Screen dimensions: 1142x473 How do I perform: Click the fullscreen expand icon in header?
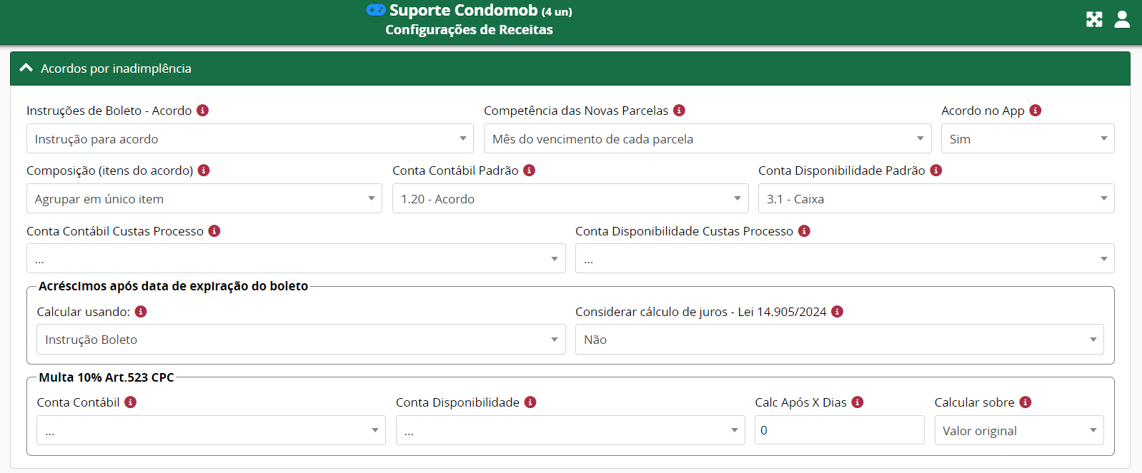(1094, 19)
